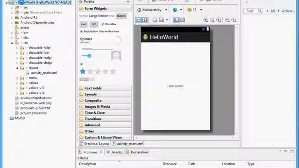
Task: Click the All link in task list
Action: (272, 11)
